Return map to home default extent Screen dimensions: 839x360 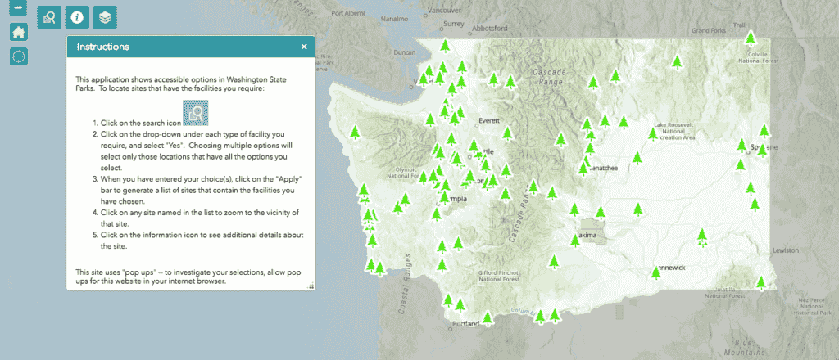click(19, 32)
